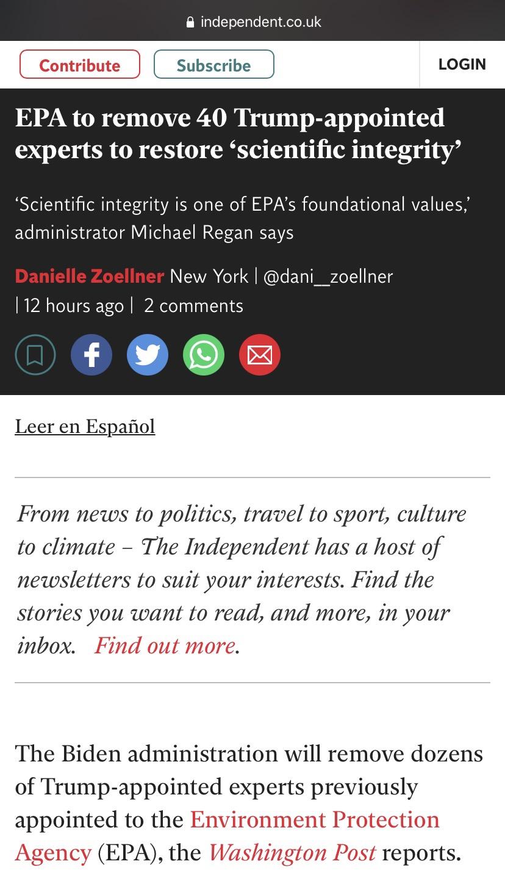View the 2 comments

[193, 305]
